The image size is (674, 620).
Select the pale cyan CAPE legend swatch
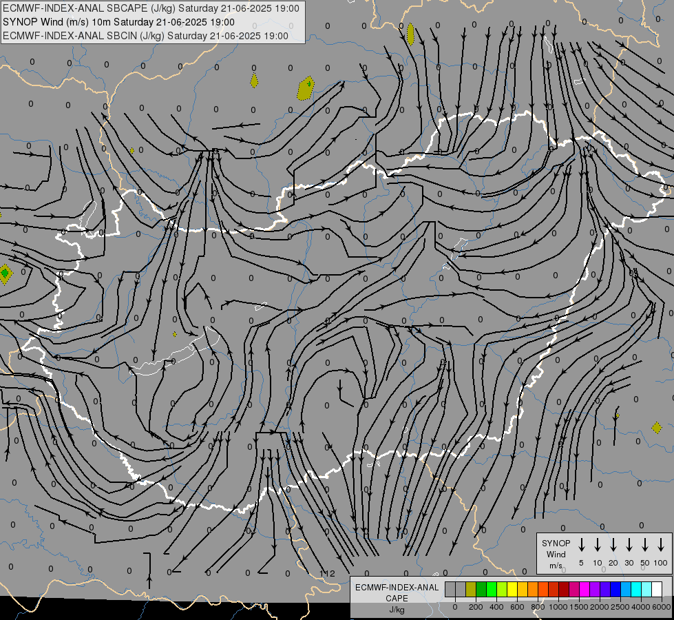(x=647, y=589)
